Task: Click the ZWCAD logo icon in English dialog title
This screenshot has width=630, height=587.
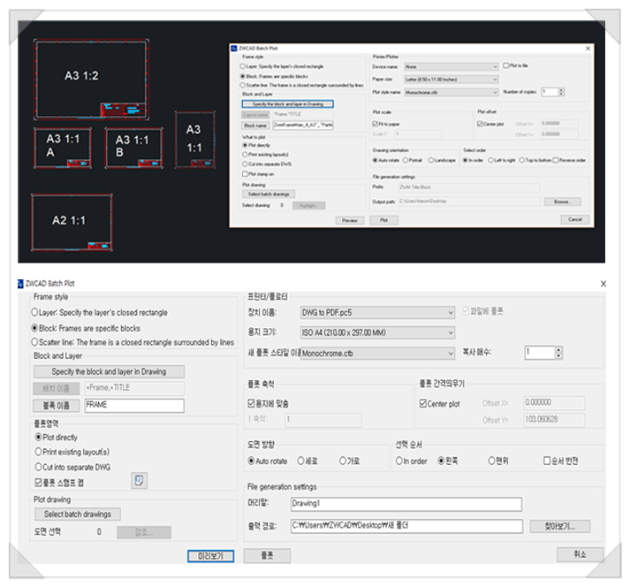Action: coord(234,49)
